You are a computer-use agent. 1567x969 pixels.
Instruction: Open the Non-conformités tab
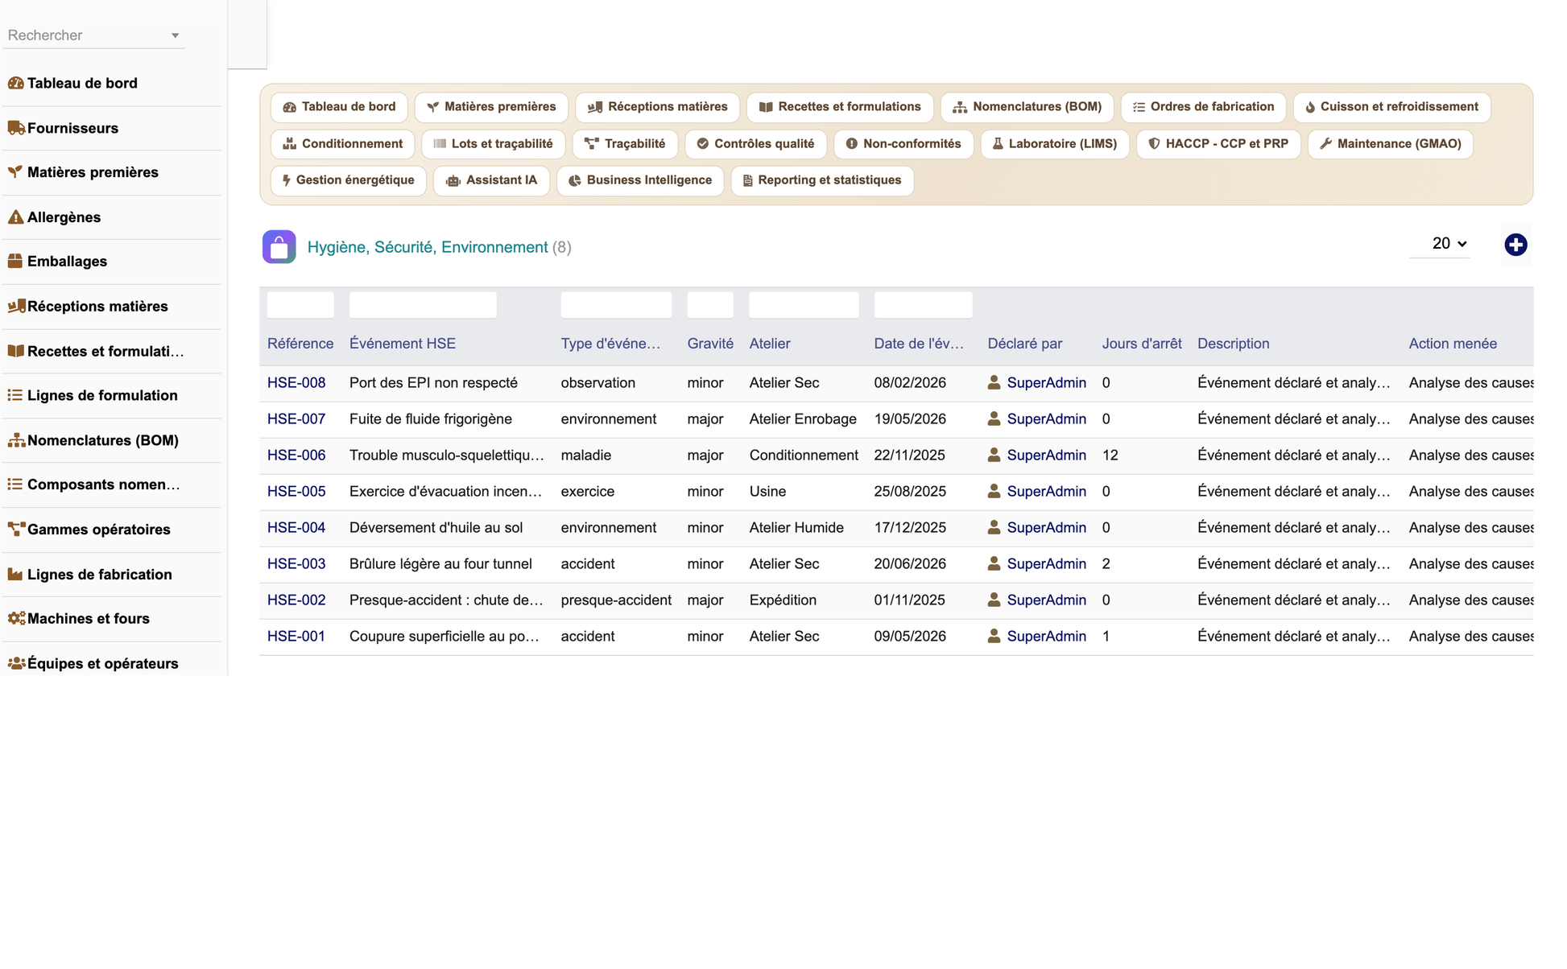click(903, 144)
